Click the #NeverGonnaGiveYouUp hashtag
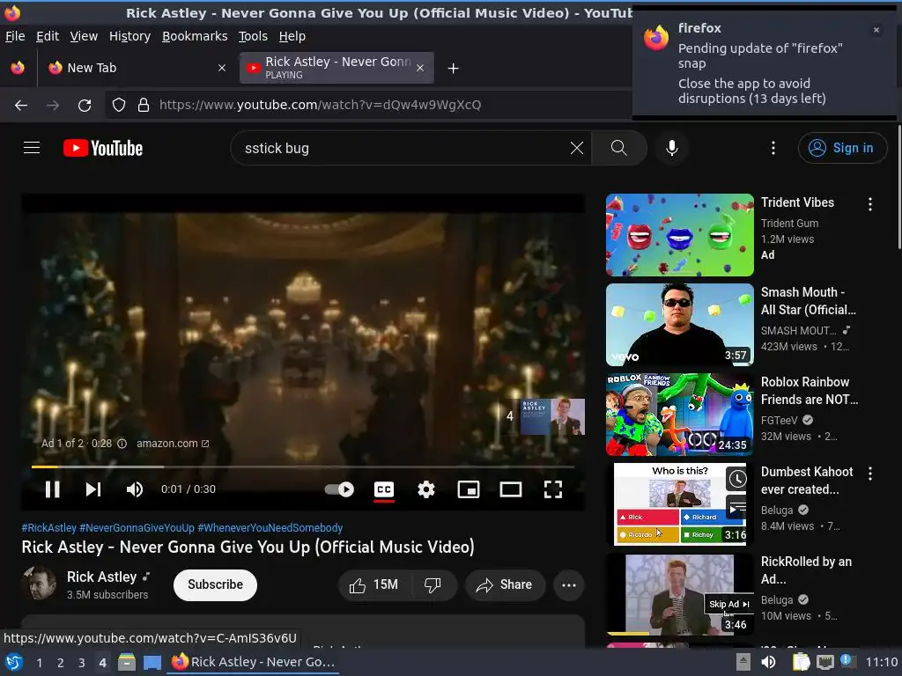The width and height of the screenshot is (902, 676). pyautogui.click(x=137, y=528)
